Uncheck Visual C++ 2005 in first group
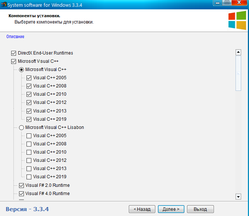 pyautogui.click(x=29, y=78)
